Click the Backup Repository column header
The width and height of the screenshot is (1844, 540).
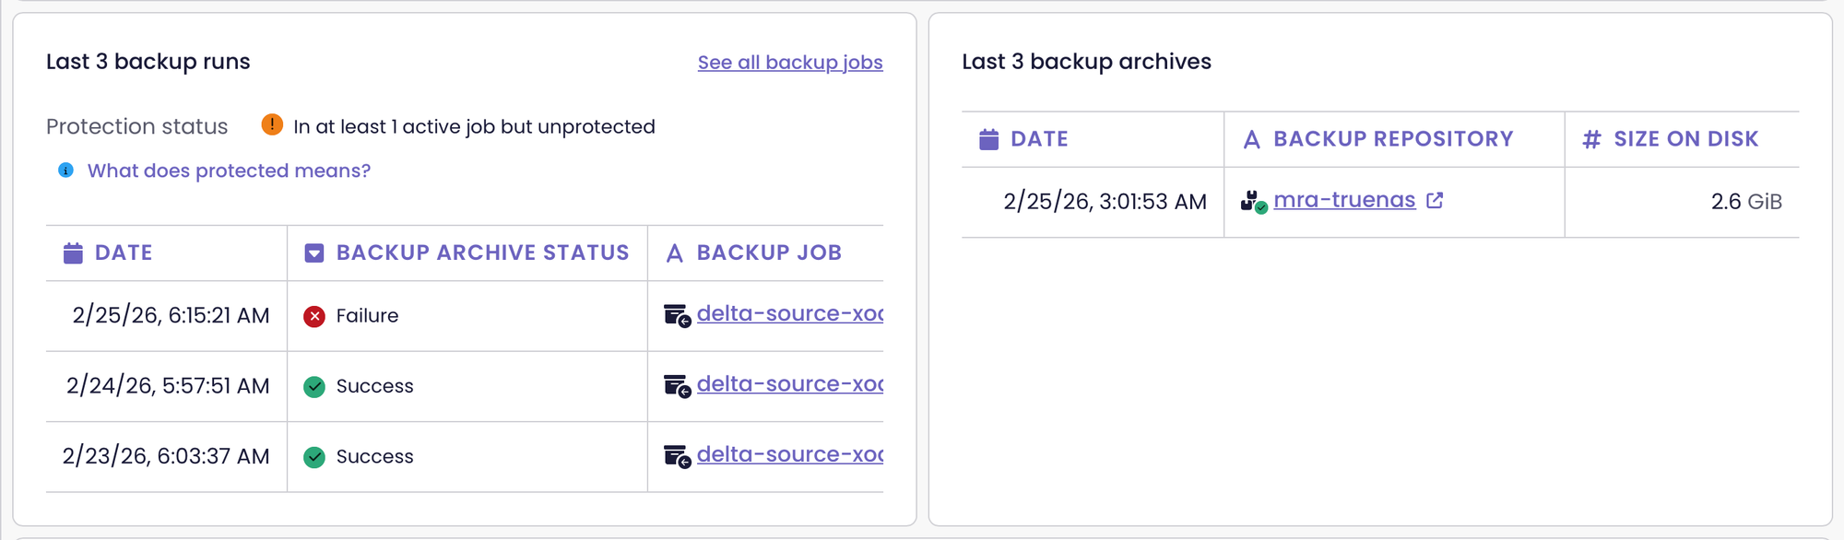(1392, 139)
